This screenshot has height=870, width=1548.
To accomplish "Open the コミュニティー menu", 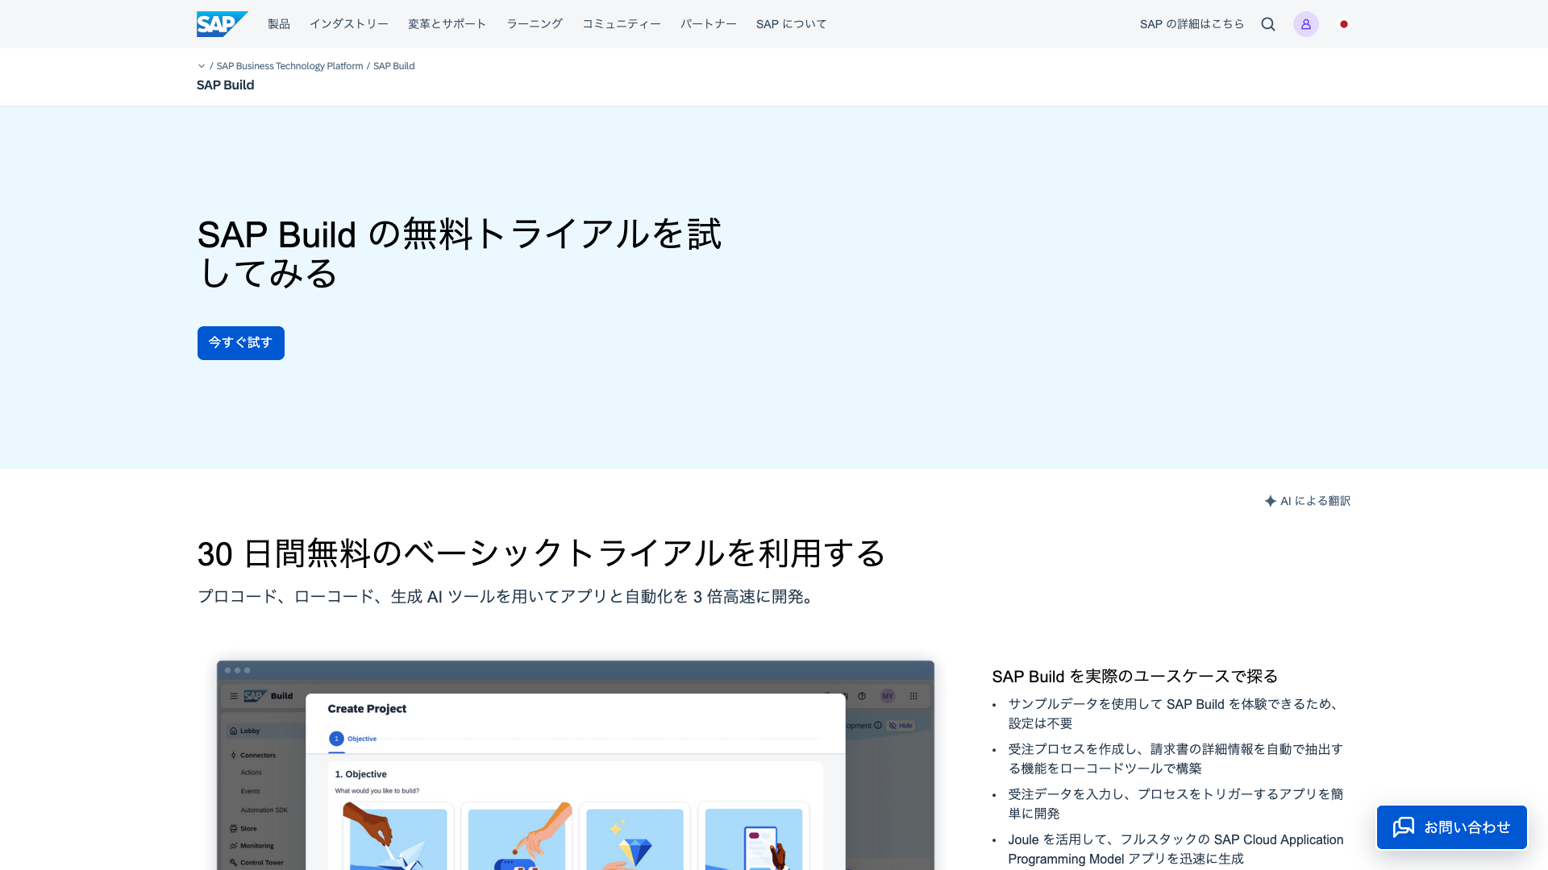I will (622, 24).
